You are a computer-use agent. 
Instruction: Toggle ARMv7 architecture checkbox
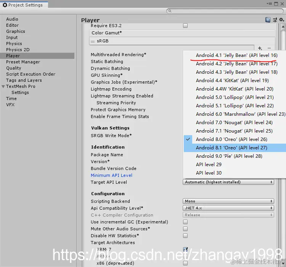pos(185,249)
